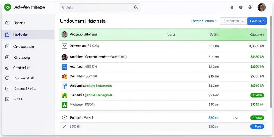Click the home icon beside Doends
The height and width of the screenshot is (137, 274).
7,23
